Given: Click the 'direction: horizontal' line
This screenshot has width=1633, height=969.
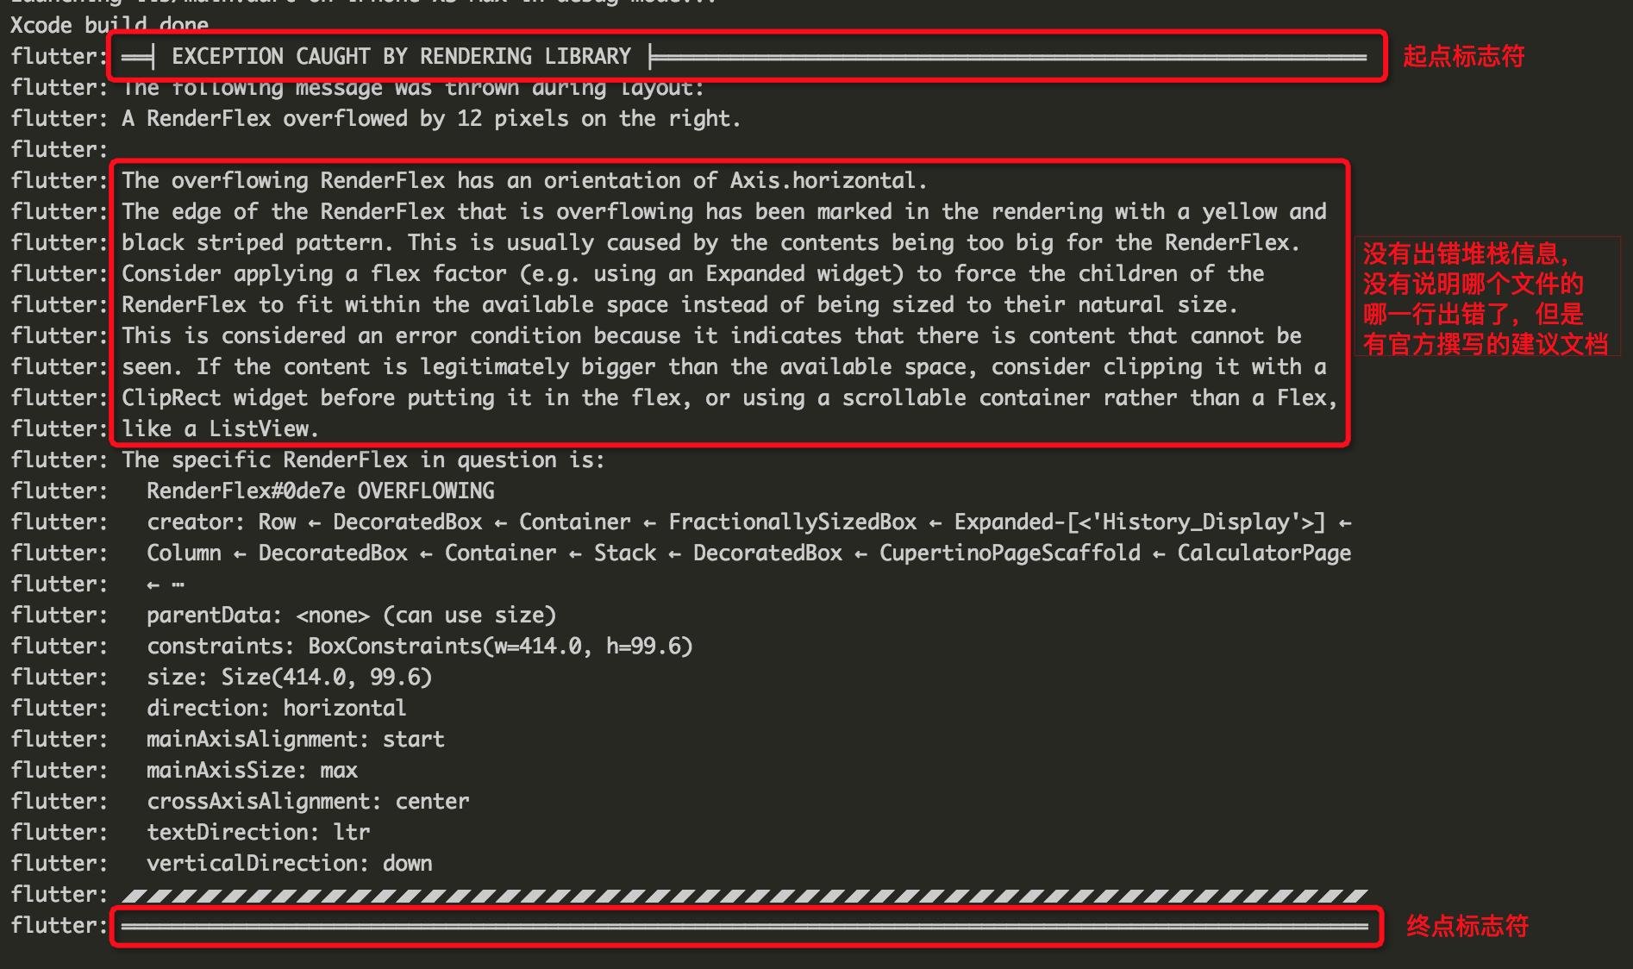Looking at the screenshot, I should tap(276, 709).
